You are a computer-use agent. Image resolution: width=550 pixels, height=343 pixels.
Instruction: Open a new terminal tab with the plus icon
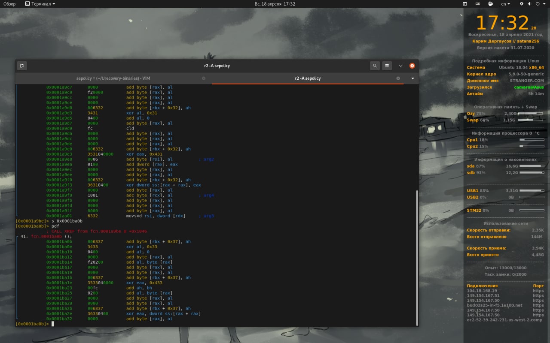(22, 66)
